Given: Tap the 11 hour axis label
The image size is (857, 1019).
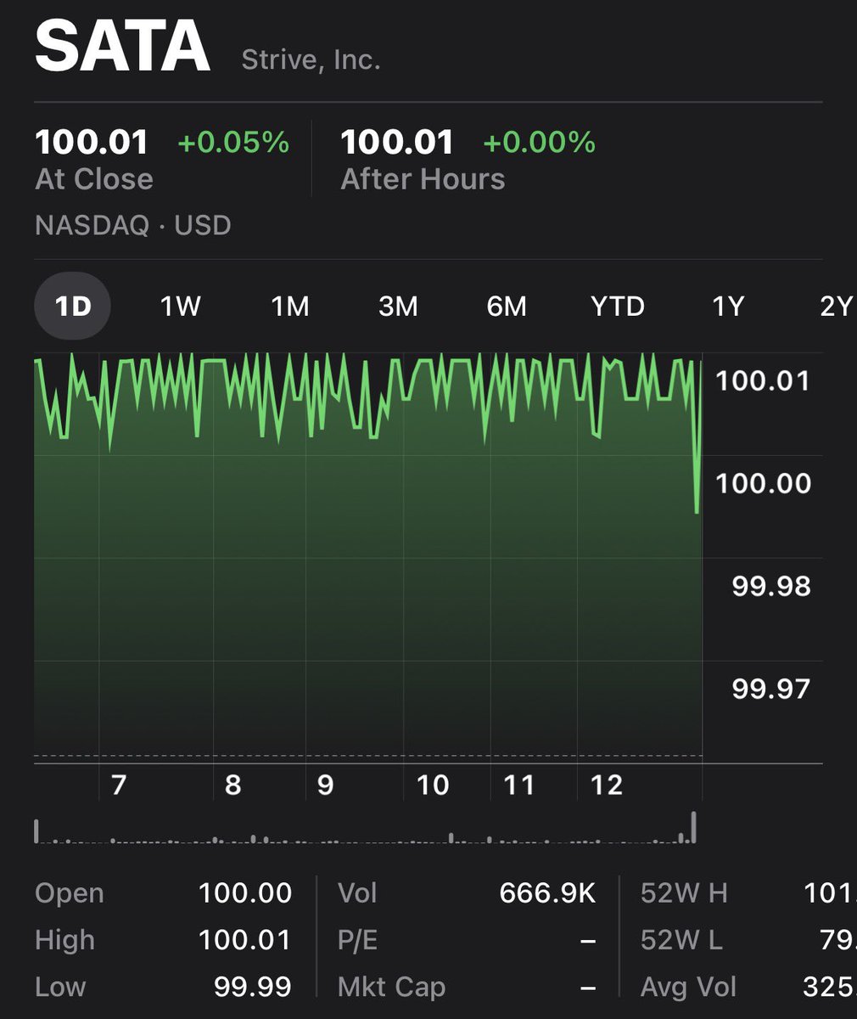Looking at the screenshot, I should (x=518, y=785).
